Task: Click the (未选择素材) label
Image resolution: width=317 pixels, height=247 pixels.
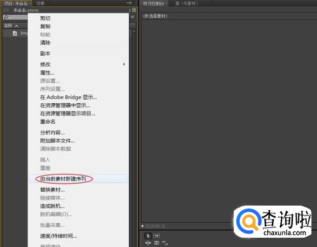Action: pos(155,16)
